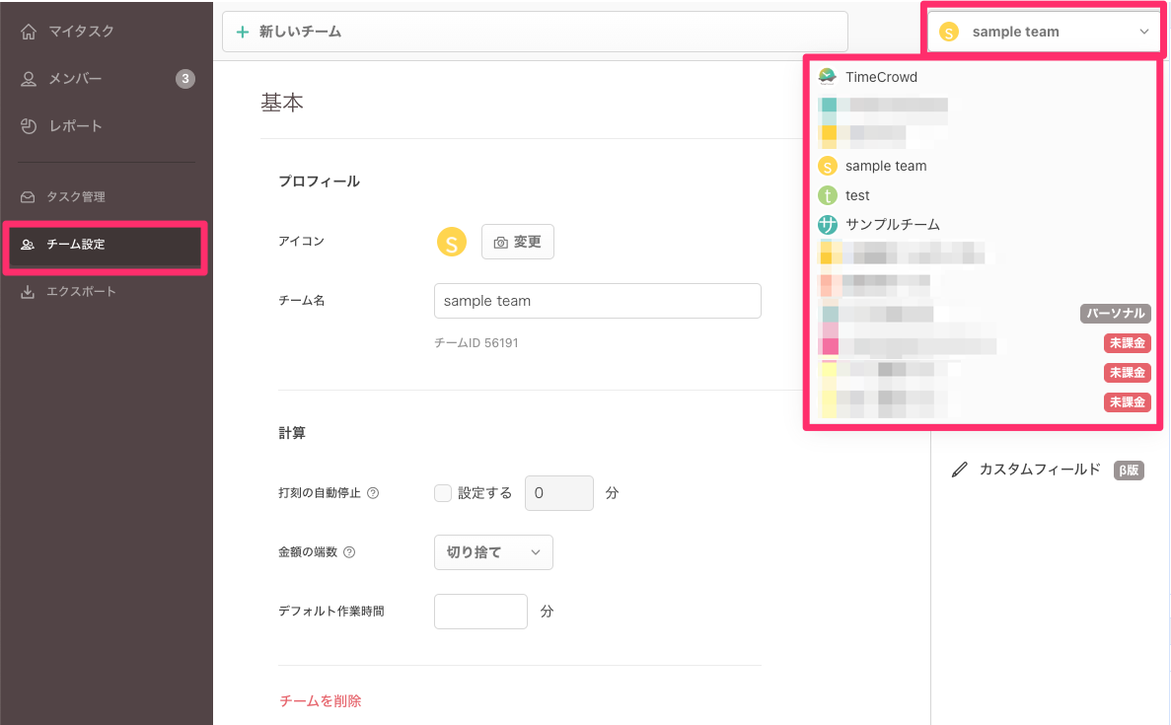Expand the 切り捨て rounding dropdown
This screenshot has width=1171, height=725.
(x=493, y=552)
